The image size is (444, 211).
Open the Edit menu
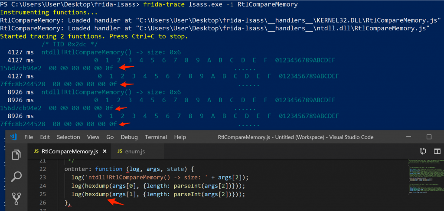45,137
